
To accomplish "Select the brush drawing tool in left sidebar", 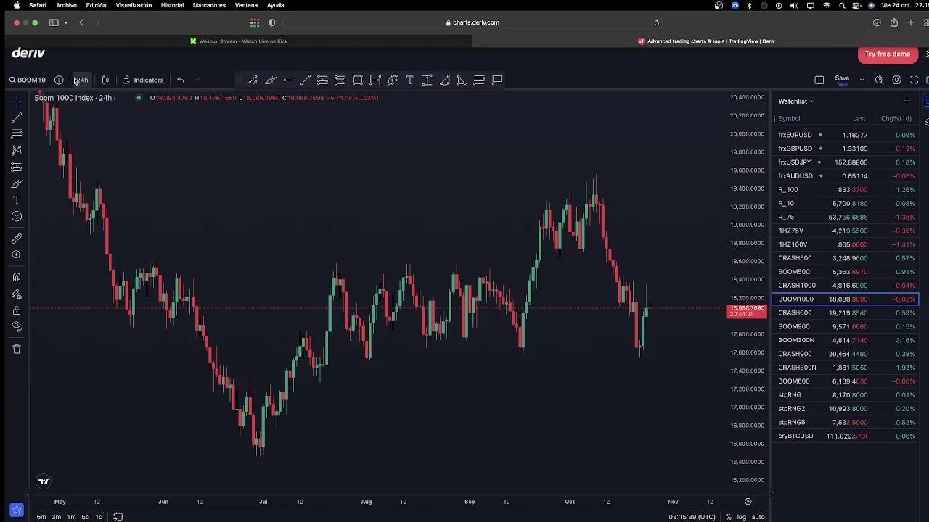I will [17, 183].
